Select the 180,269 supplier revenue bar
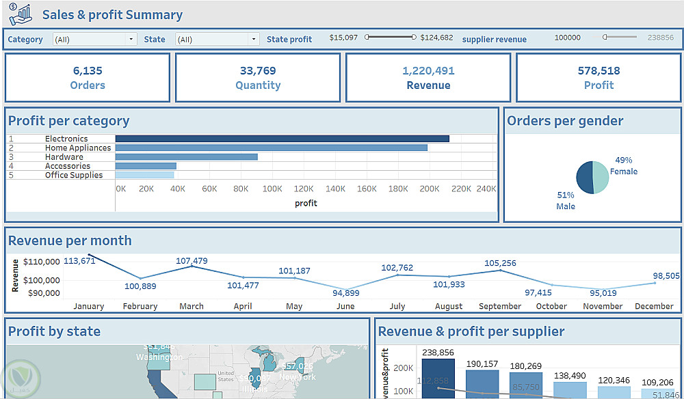 coord(526,385)
